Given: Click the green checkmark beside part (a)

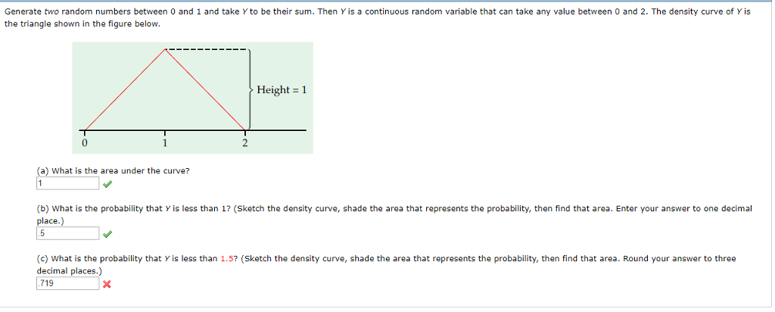Looking at the screenshot, I should pos(107,185).
